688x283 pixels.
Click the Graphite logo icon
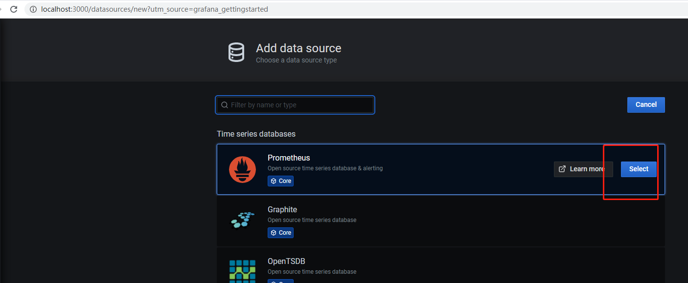[x=243, y=220]
